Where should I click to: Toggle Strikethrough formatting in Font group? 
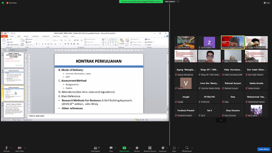[x=48, y=44]
